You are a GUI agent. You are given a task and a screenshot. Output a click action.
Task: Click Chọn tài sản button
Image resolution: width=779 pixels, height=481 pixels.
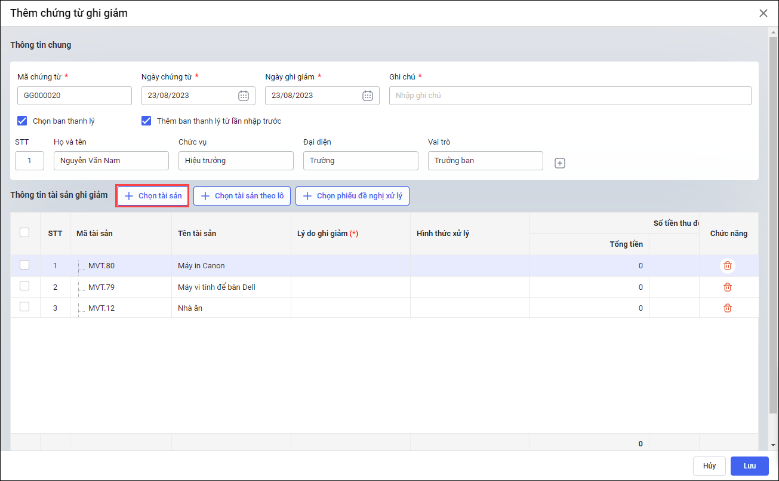153,196
